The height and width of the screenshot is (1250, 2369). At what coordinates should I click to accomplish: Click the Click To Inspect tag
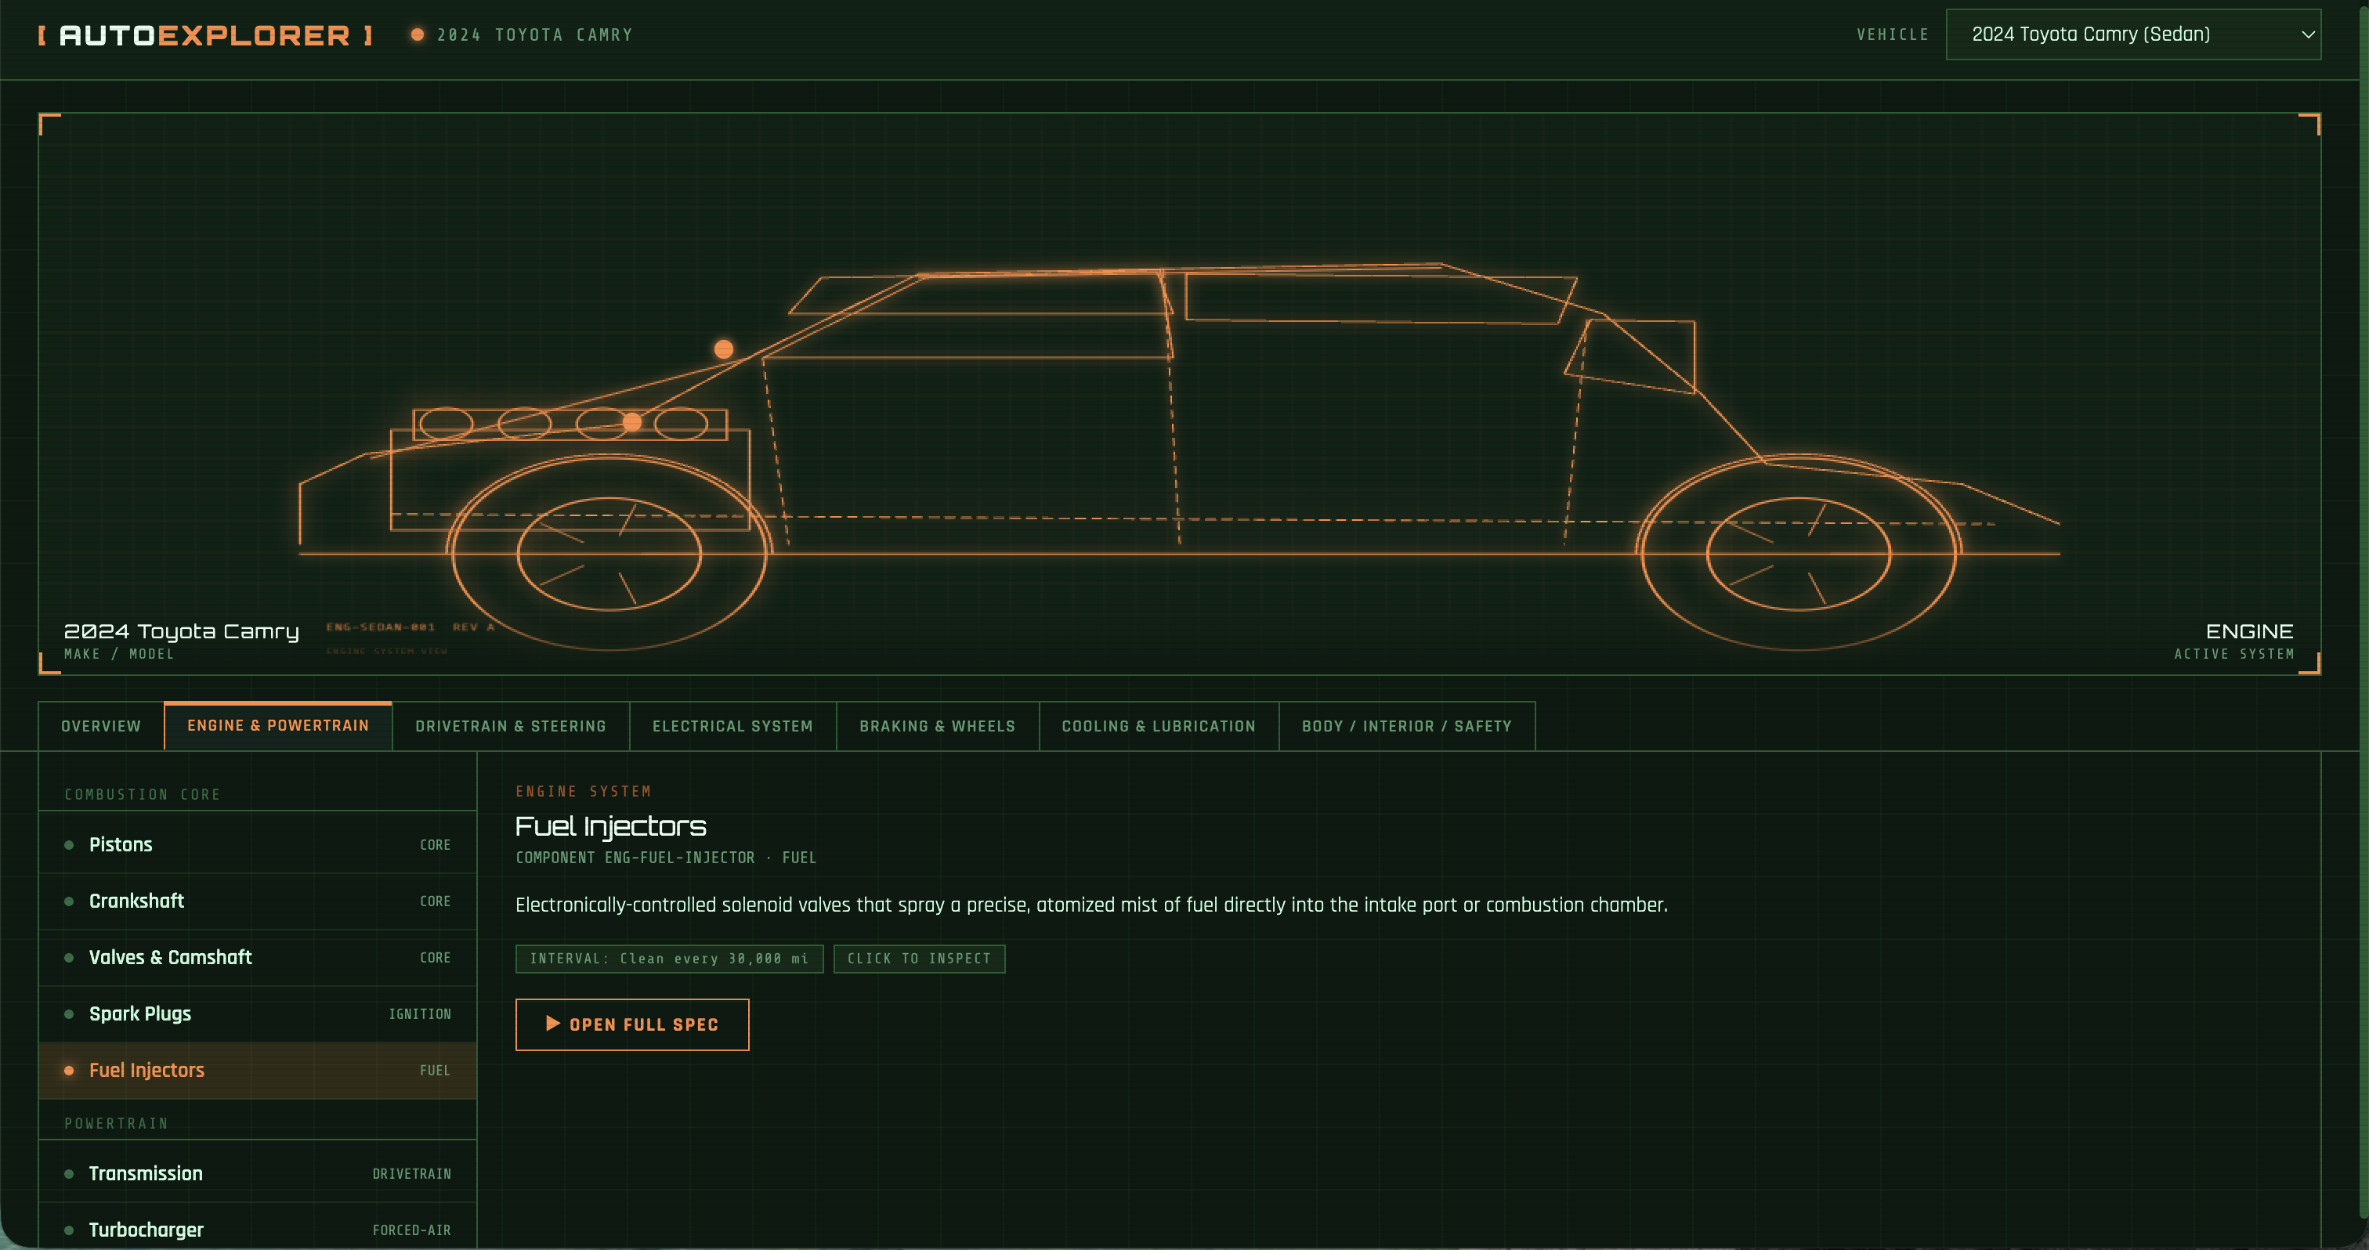[919, 959]
